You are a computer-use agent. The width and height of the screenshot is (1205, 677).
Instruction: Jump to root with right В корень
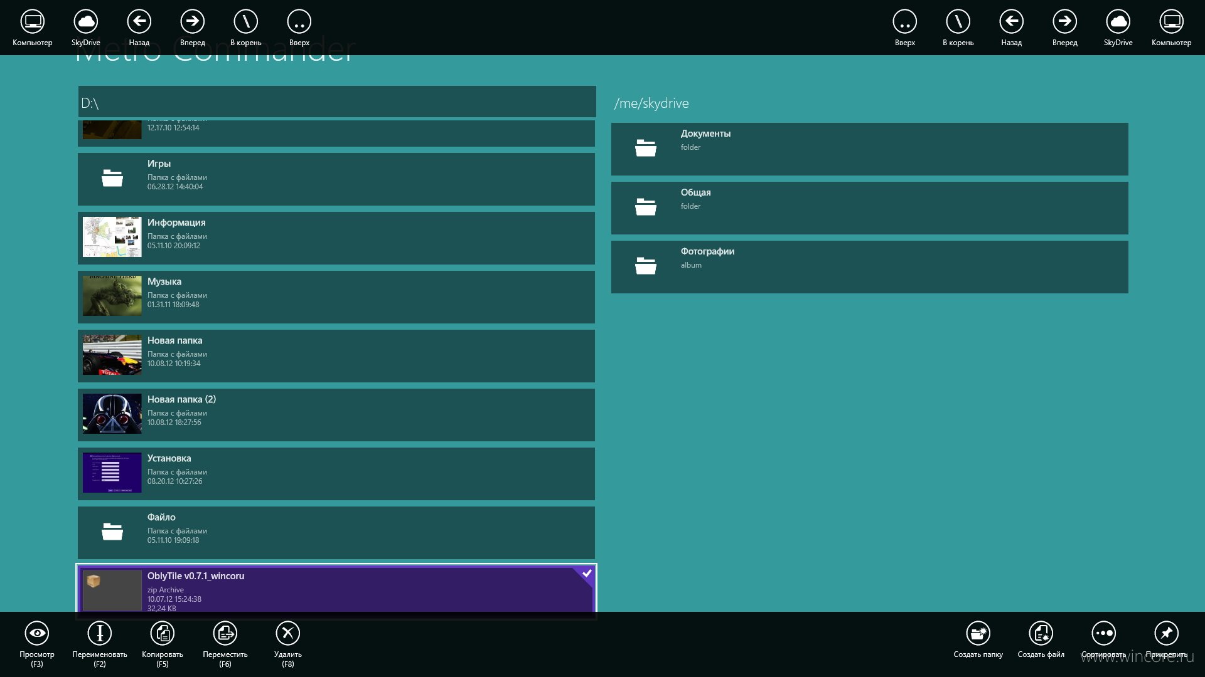click(958, 22)
